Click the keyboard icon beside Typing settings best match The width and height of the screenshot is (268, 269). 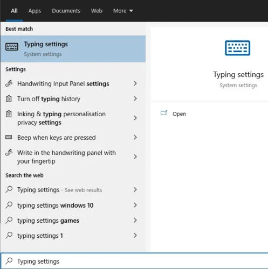12,47
